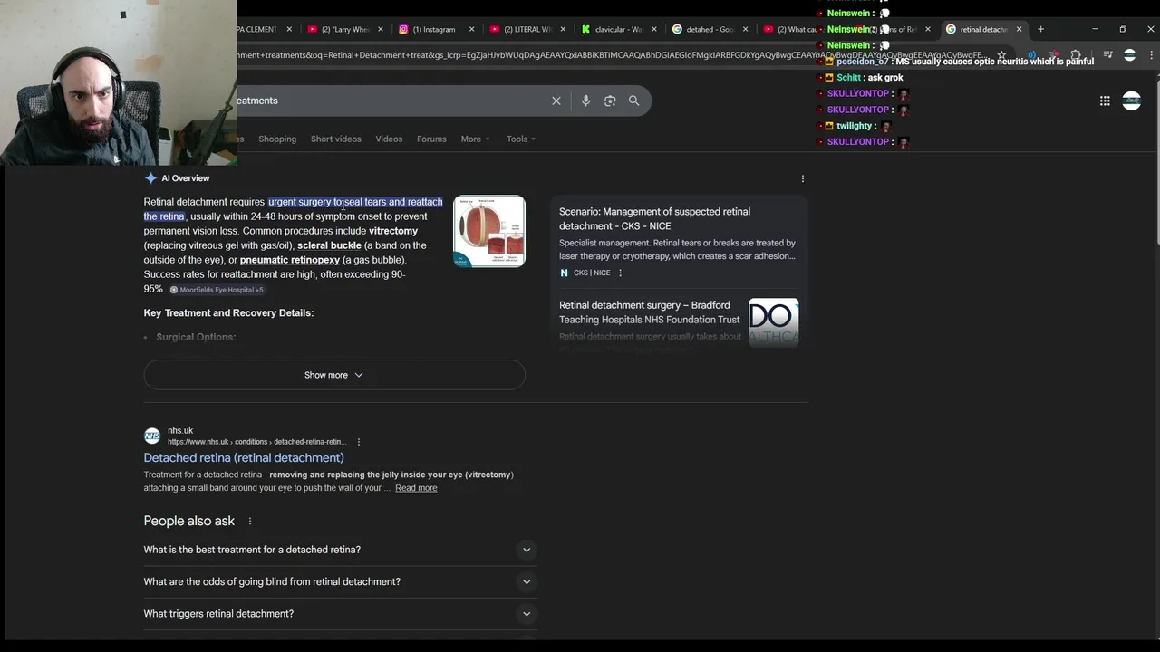Clear the search box with the X icon

pos(556,101)
